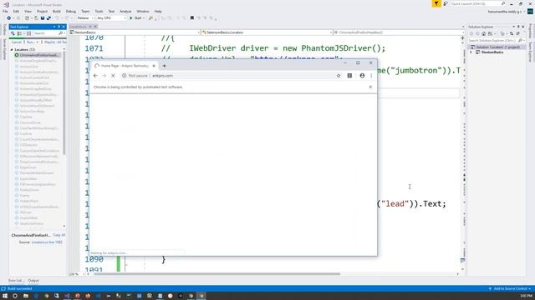Pin the Test Explorer panel

coord(59,27)
